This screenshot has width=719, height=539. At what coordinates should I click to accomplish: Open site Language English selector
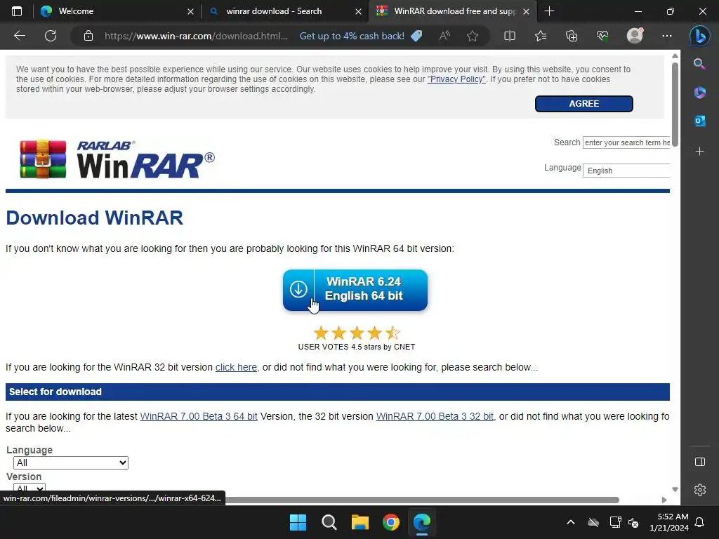click(626, 171)
